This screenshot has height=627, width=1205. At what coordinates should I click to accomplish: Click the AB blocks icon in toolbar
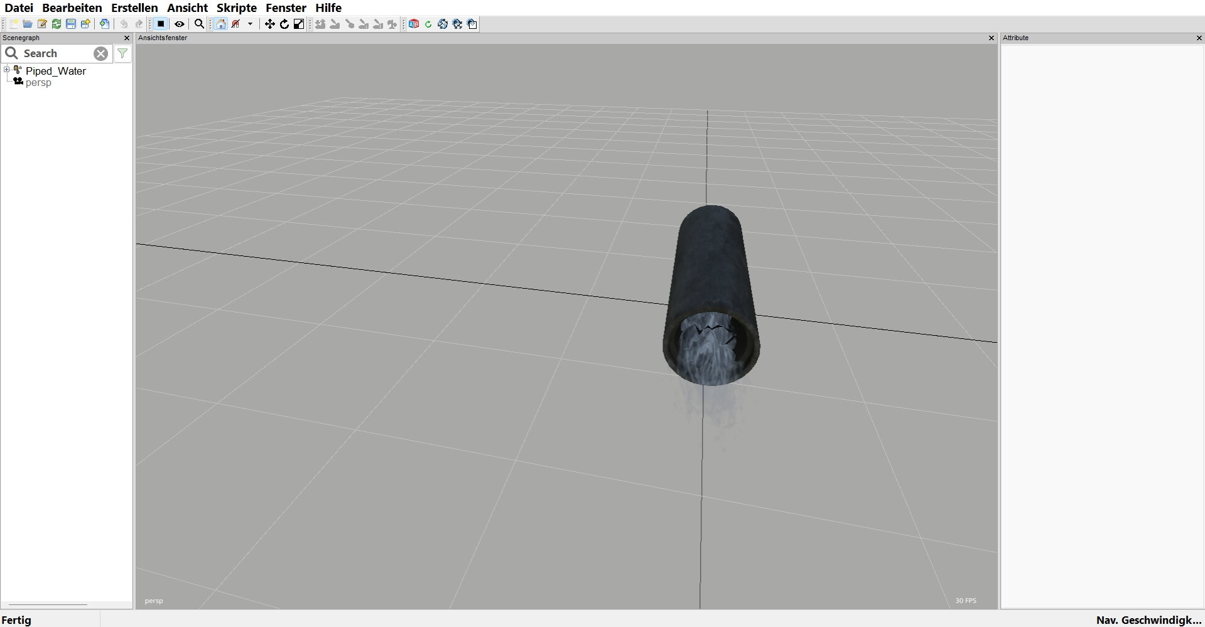[x=413, y=24]
